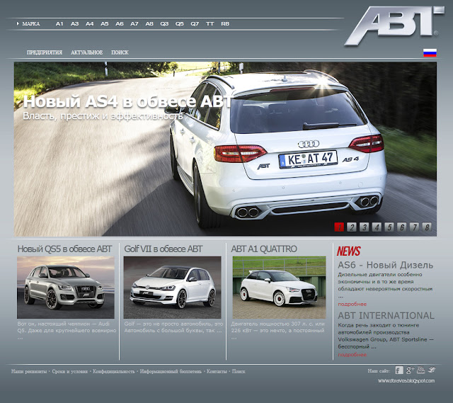Image resolution: width=453 pixels, height=403 pixels.
Task: Click the NEWS section title
Action: tap(349, 251)
